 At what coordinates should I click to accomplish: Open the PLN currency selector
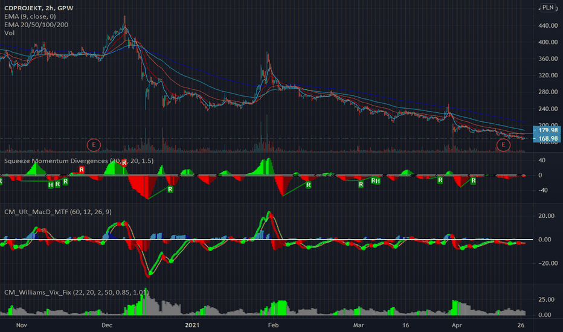tap(548, 7)
